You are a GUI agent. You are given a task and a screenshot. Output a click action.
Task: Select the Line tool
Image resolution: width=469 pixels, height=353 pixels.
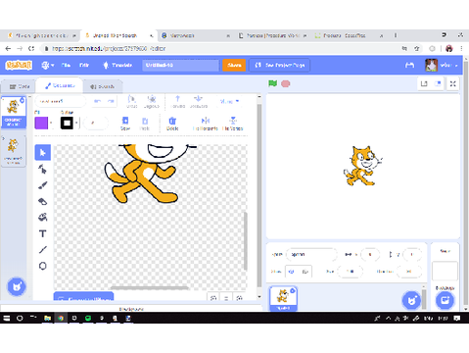pos(43,250)
